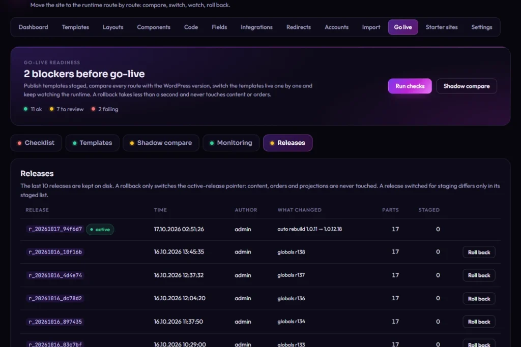Image resolution: width=521 pixels, height=347 pixels.
Task: Click the '7 to review' status indicator
Action: (67, 109)
